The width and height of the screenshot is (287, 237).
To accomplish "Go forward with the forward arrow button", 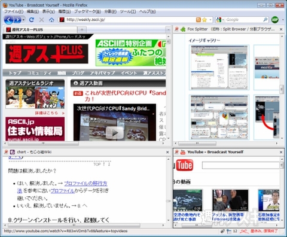I will tap(17, 20).
